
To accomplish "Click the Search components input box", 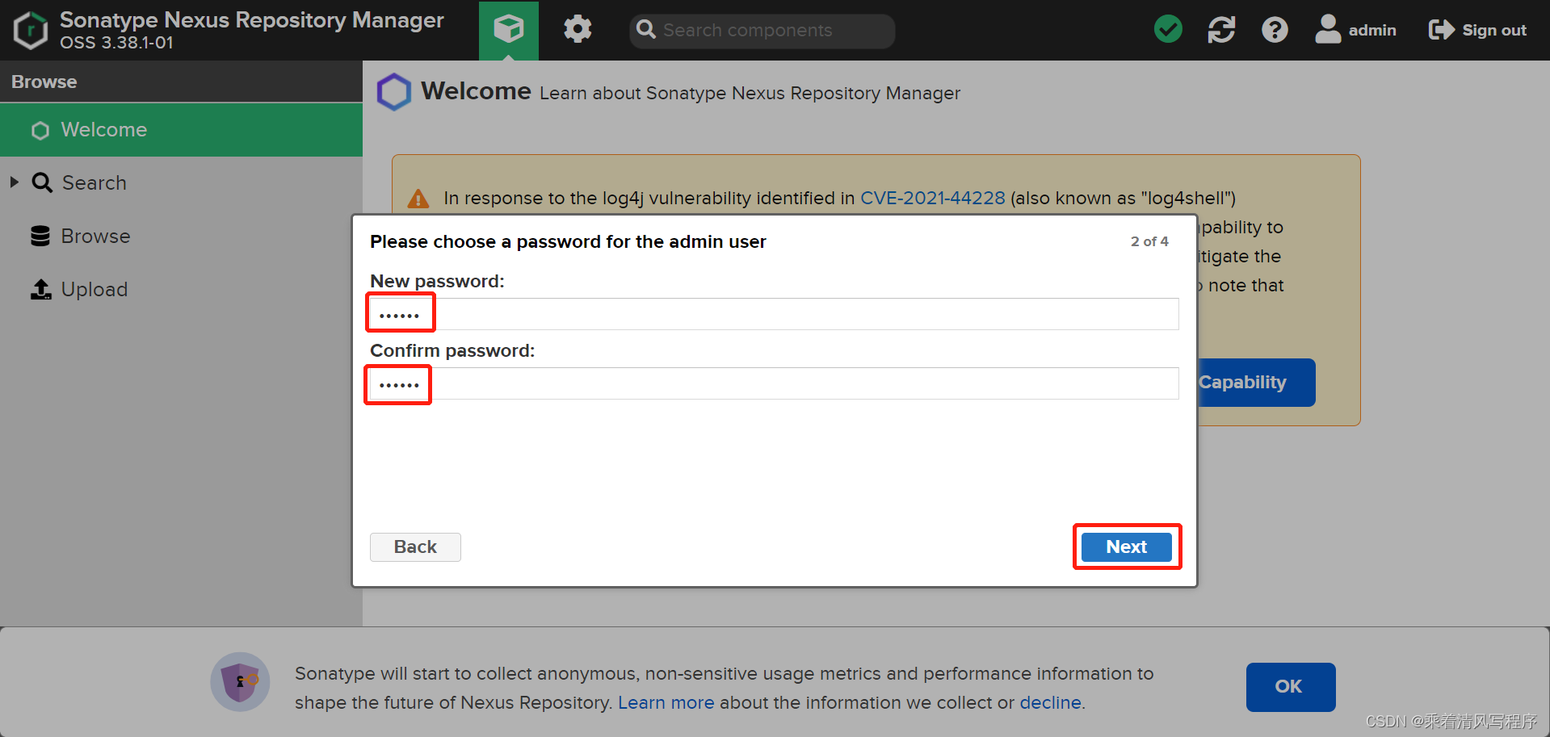I will 762,31.
